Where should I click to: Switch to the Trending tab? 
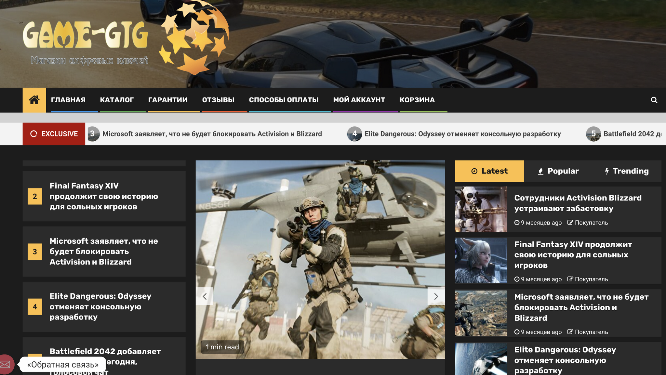(x=626, y=171)
